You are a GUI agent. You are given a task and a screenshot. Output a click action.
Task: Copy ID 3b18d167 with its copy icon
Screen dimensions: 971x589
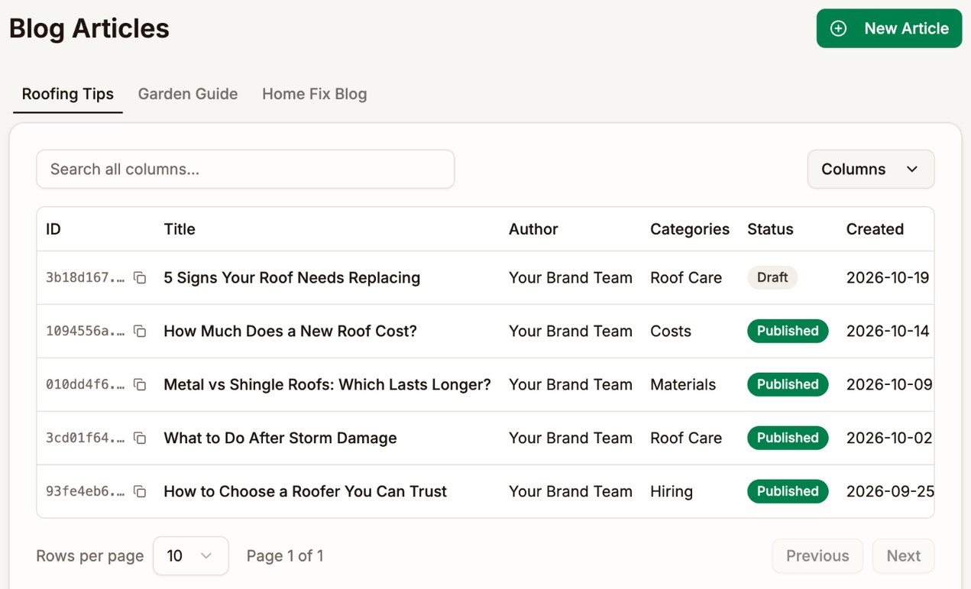pos(140,277)
